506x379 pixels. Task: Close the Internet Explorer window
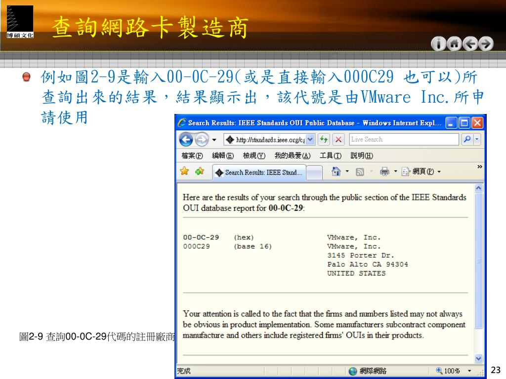coord(477,123)
